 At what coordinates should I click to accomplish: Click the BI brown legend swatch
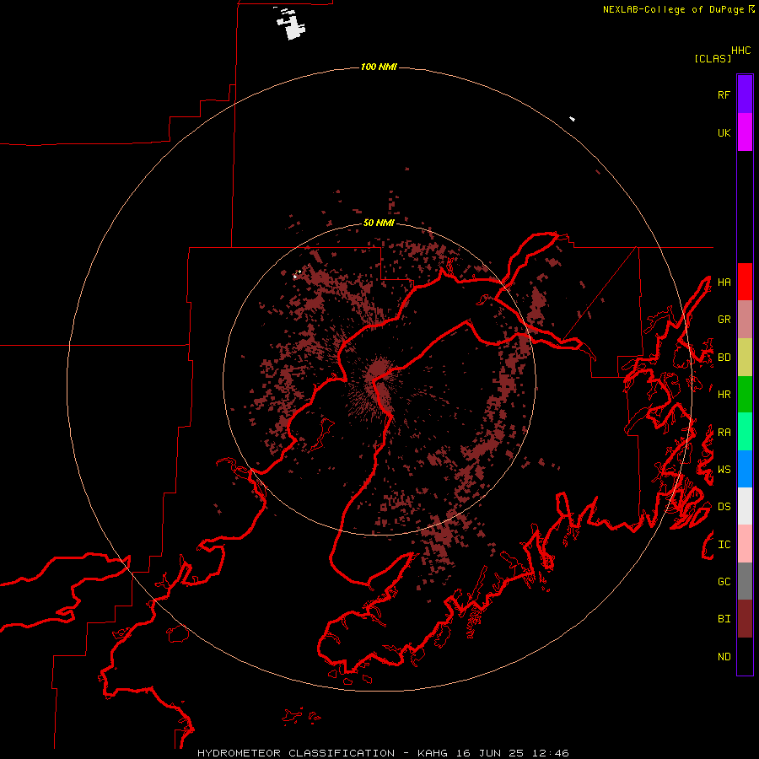[745, 619]
